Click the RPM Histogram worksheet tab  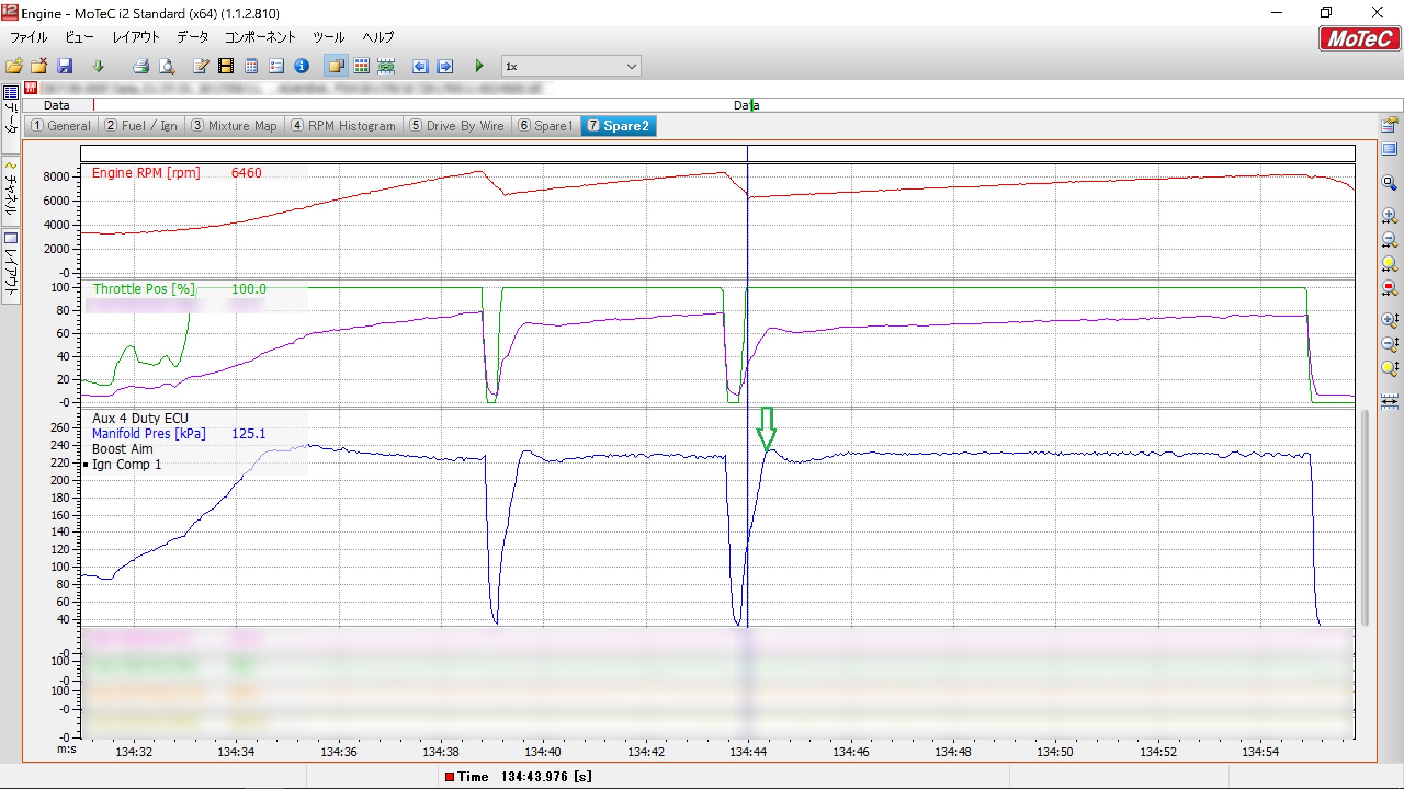pyautogui.click(x=344, y=126)
